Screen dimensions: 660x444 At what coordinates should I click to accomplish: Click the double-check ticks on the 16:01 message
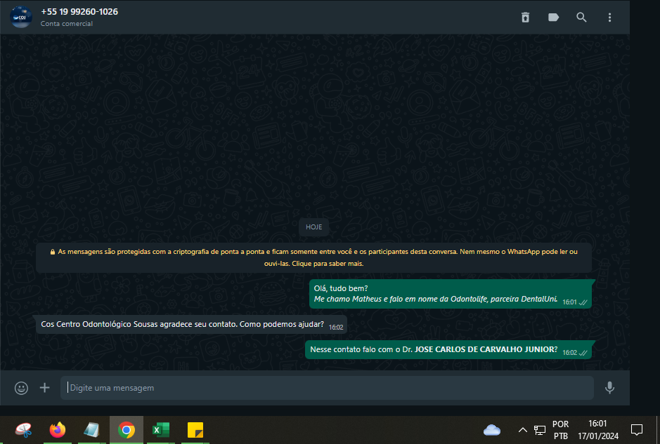pyautogui.click(x=583, y=302)
